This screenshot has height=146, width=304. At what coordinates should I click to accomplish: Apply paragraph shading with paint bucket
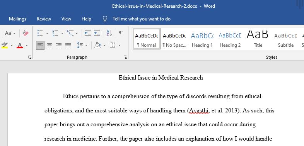click(x=97, y=45)
